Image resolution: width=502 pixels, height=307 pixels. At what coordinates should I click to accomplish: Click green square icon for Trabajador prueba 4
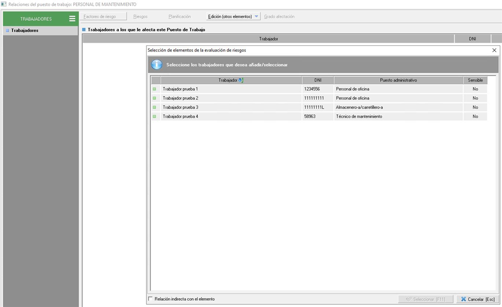pyautogui.click(x=154, y=116)
